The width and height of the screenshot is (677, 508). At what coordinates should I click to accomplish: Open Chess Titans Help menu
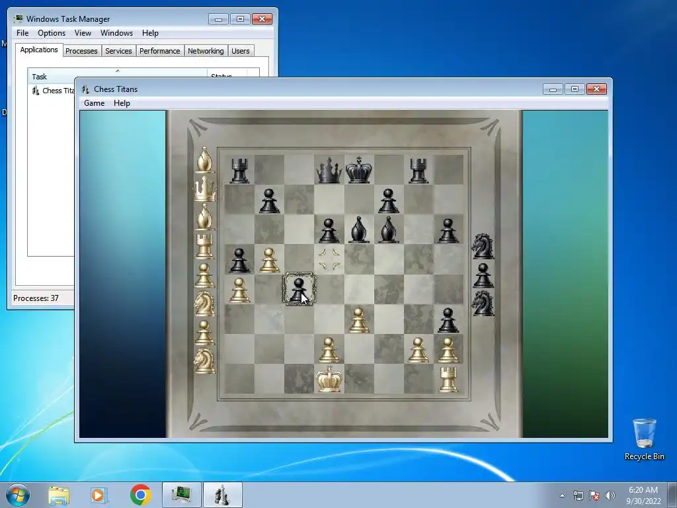pos(122,103)
